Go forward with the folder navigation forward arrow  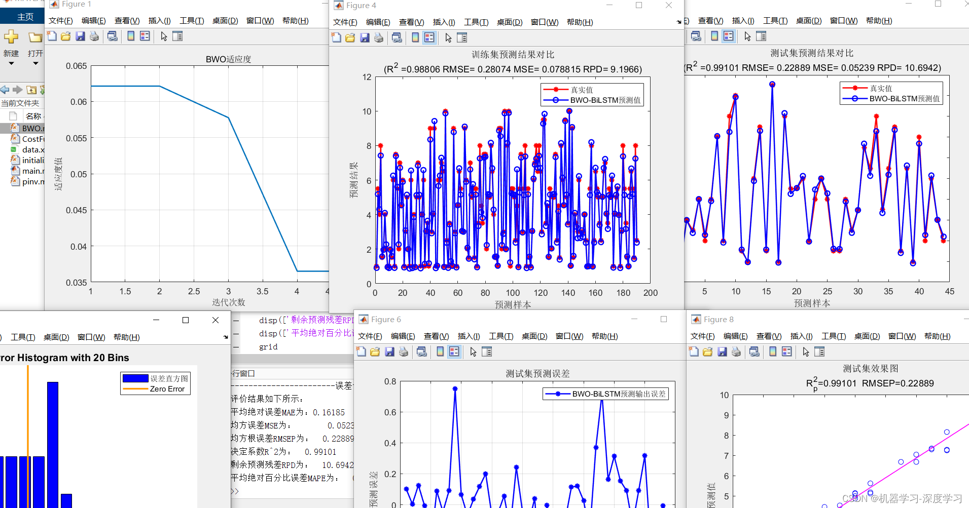[18, 90]
